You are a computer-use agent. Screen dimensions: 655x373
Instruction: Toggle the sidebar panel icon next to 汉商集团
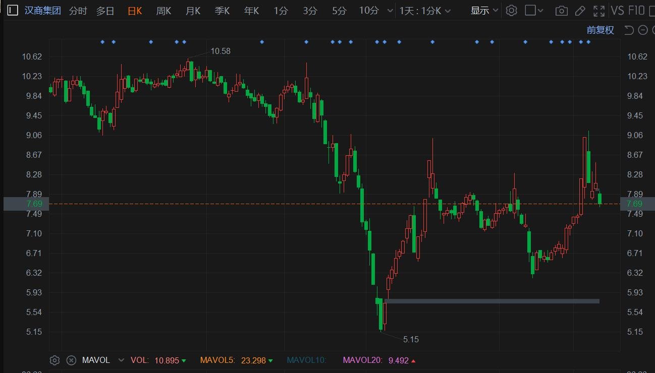(12, 10)
